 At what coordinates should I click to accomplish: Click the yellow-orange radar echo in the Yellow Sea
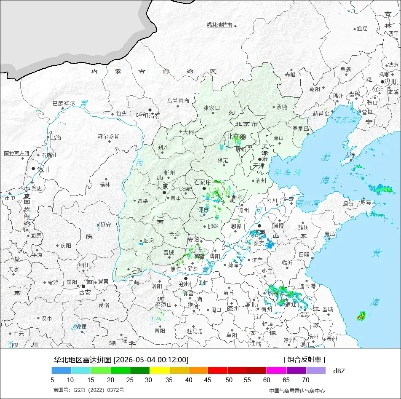click(x=361, y=316)
